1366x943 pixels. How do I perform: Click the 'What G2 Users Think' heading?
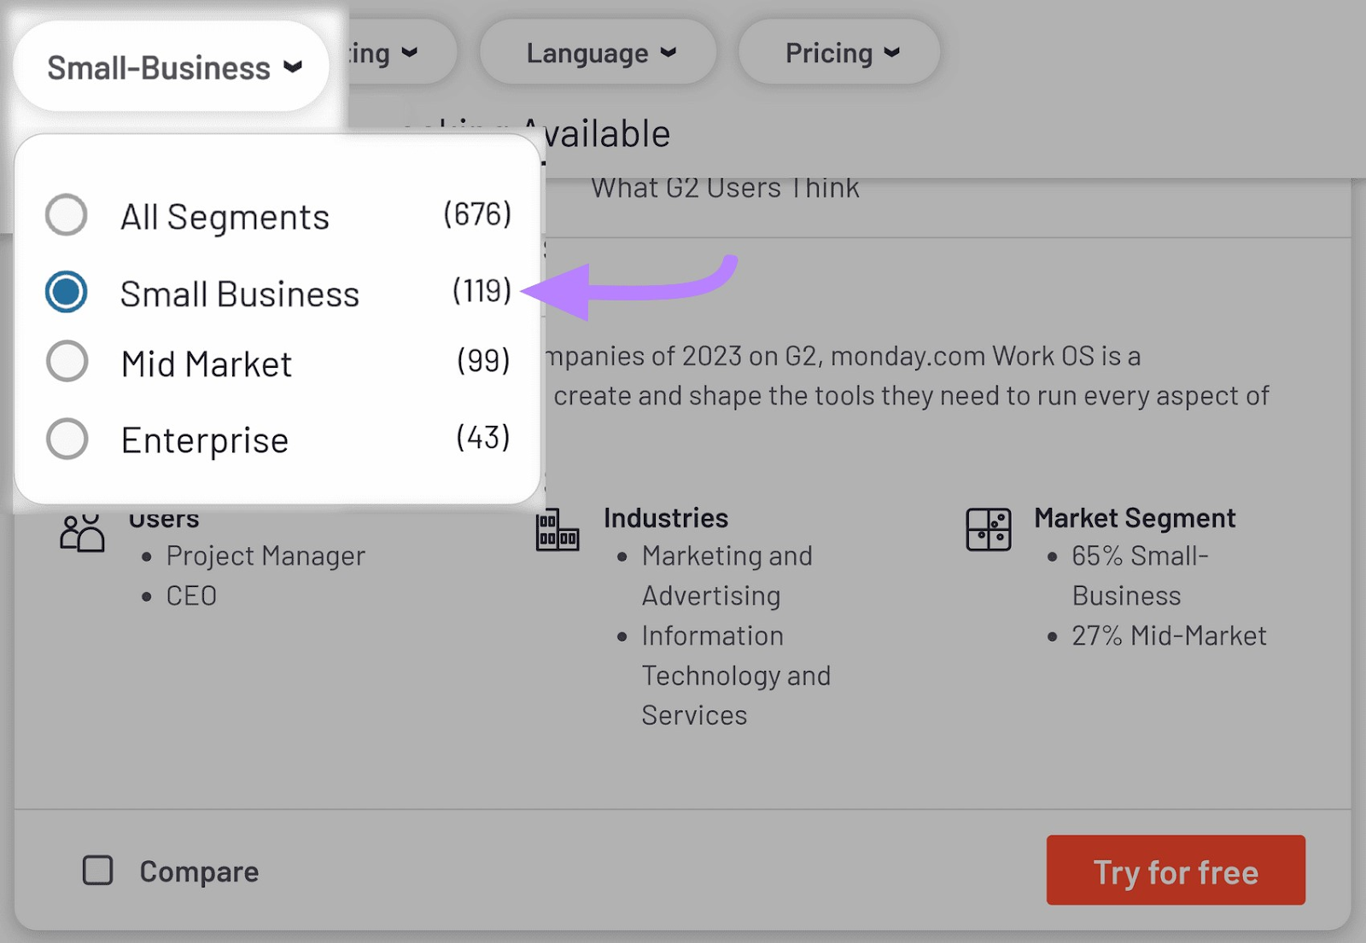click(725, 188)
